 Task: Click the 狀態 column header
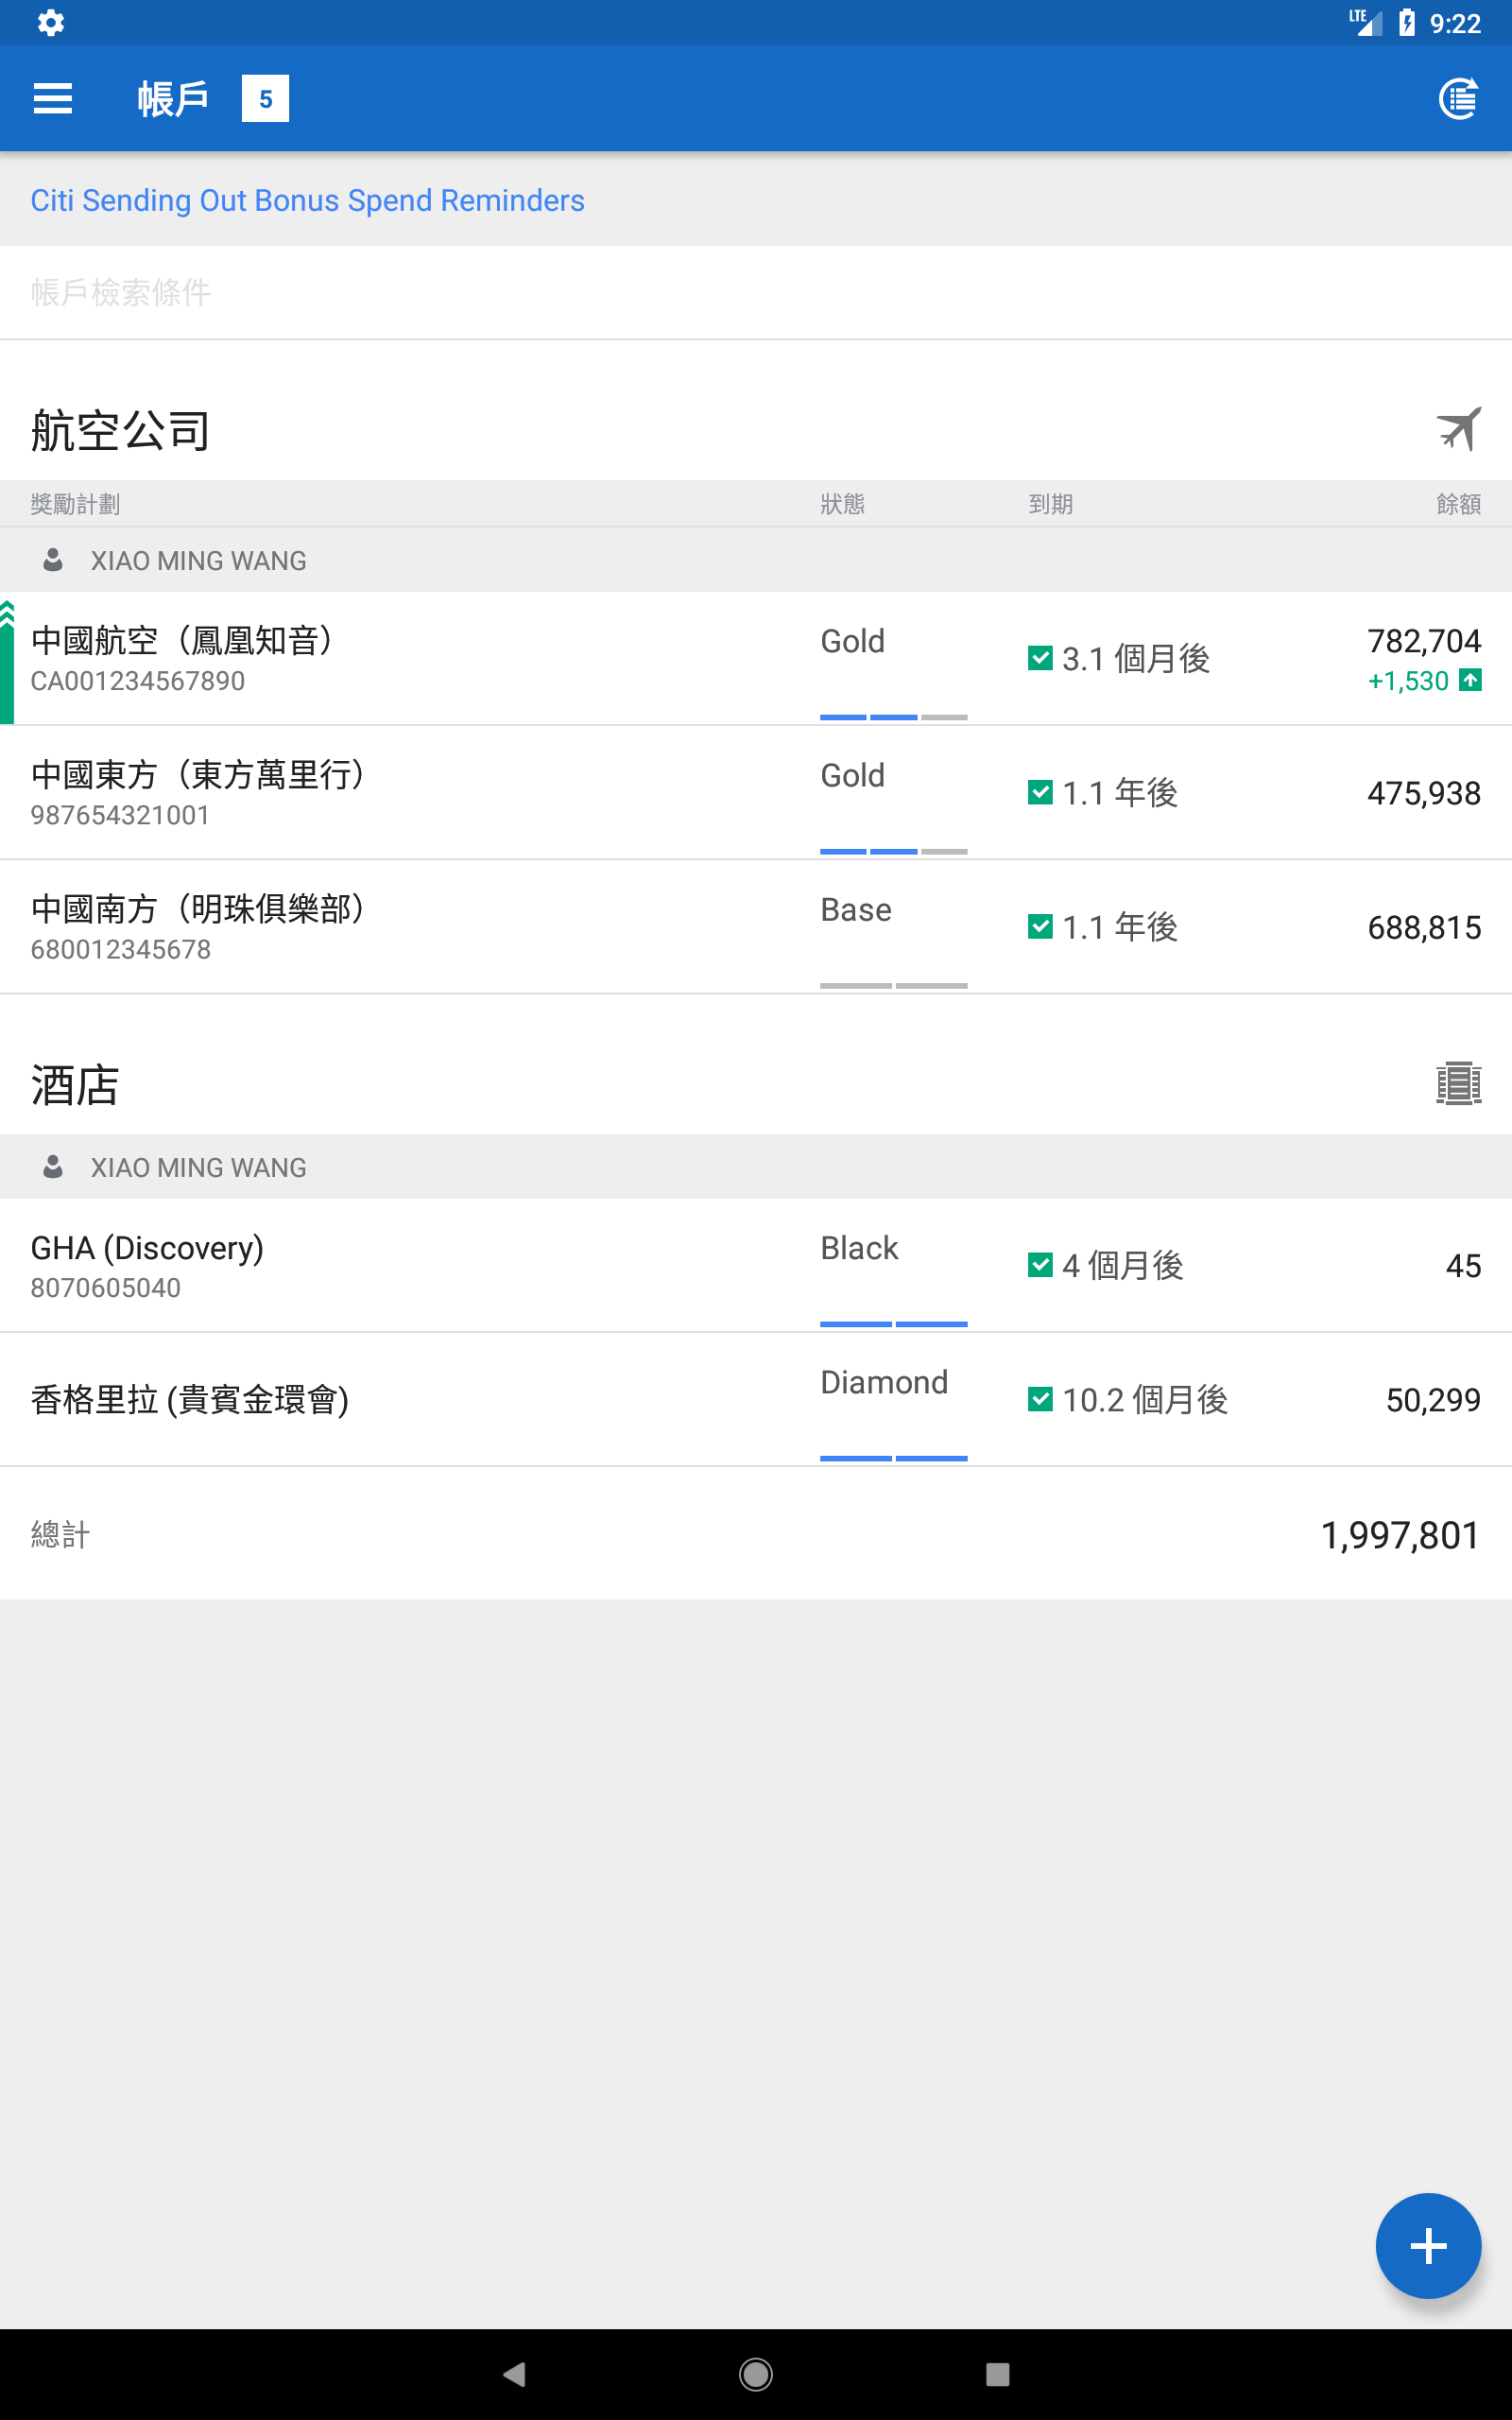click(842, 503)
